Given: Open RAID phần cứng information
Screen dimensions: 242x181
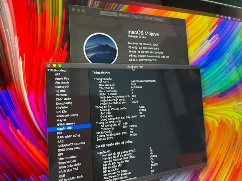Looking at the screenshot, I should tap(69, 136).
